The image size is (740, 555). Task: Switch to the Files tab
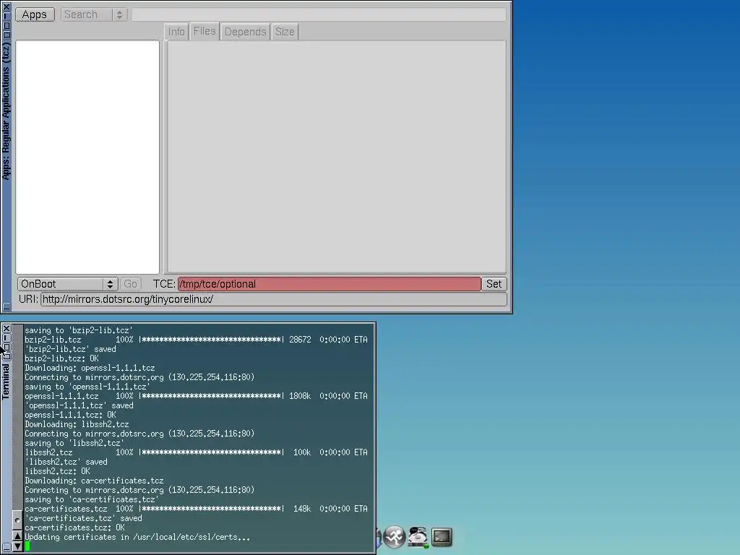pyautogui.click(x=205, y=31)
